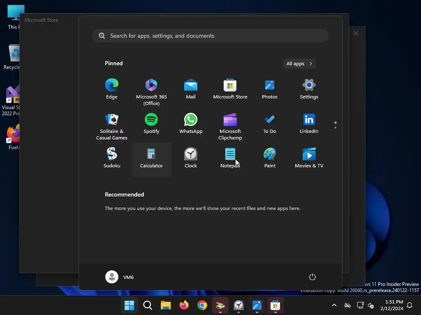
Task: Launch Sudoku game
Action: click(112, 158)
